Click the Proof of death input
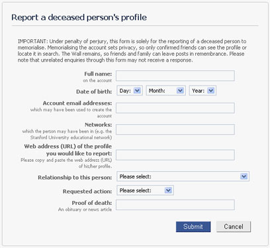Screen dimensions: 270x248 [175, 205]
